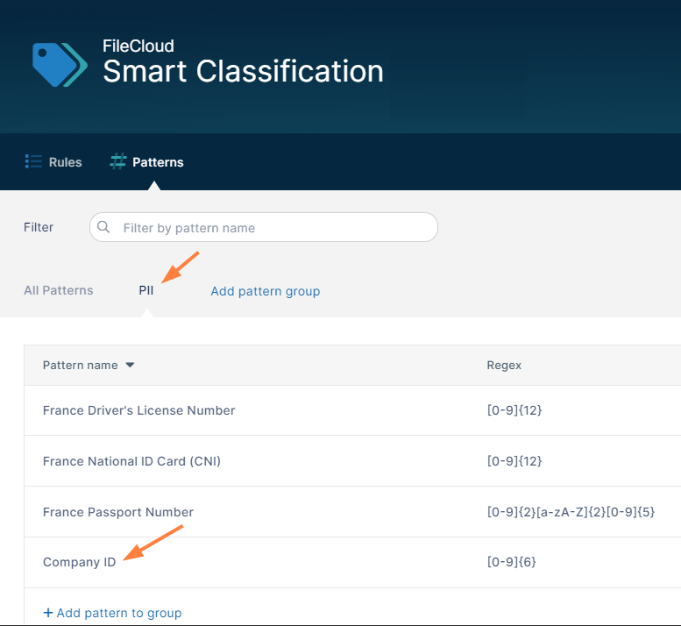Click the Smart Classification title

click(x=244, y=71)
